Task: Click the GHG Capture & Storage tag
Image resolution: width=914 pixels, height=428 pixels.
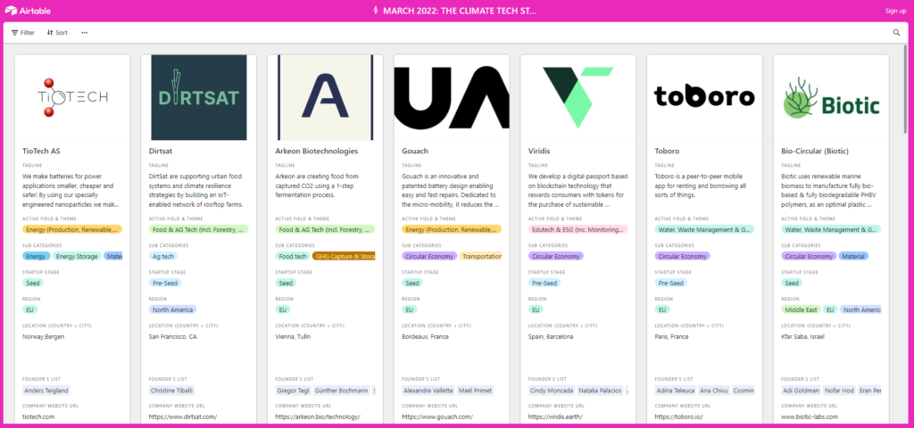Action: tap(344, 256)
